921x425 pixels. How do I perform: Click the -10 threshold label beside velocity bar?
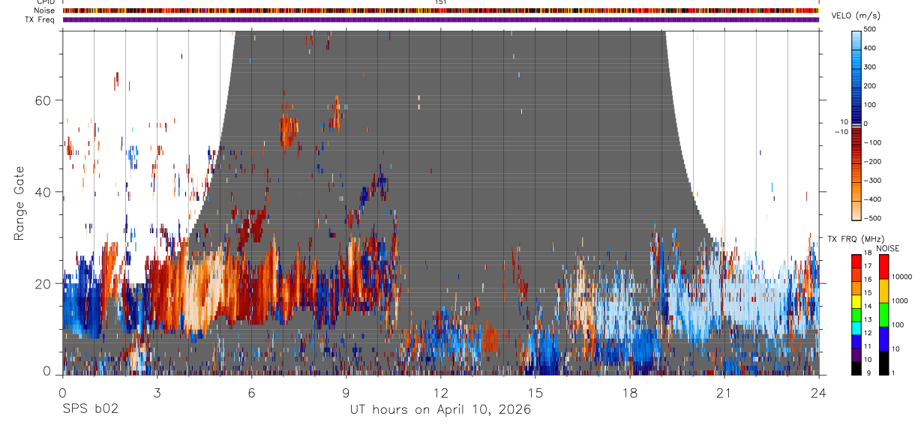[x=841, y=132]
